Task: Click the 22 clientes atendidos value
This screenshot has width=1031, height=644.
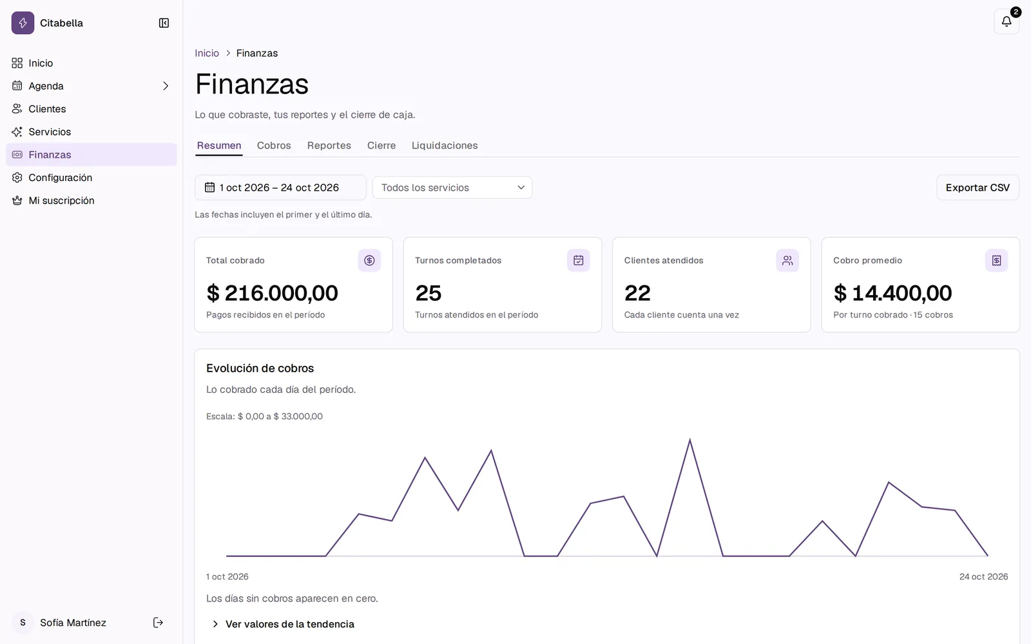Action: click(637, 293)
